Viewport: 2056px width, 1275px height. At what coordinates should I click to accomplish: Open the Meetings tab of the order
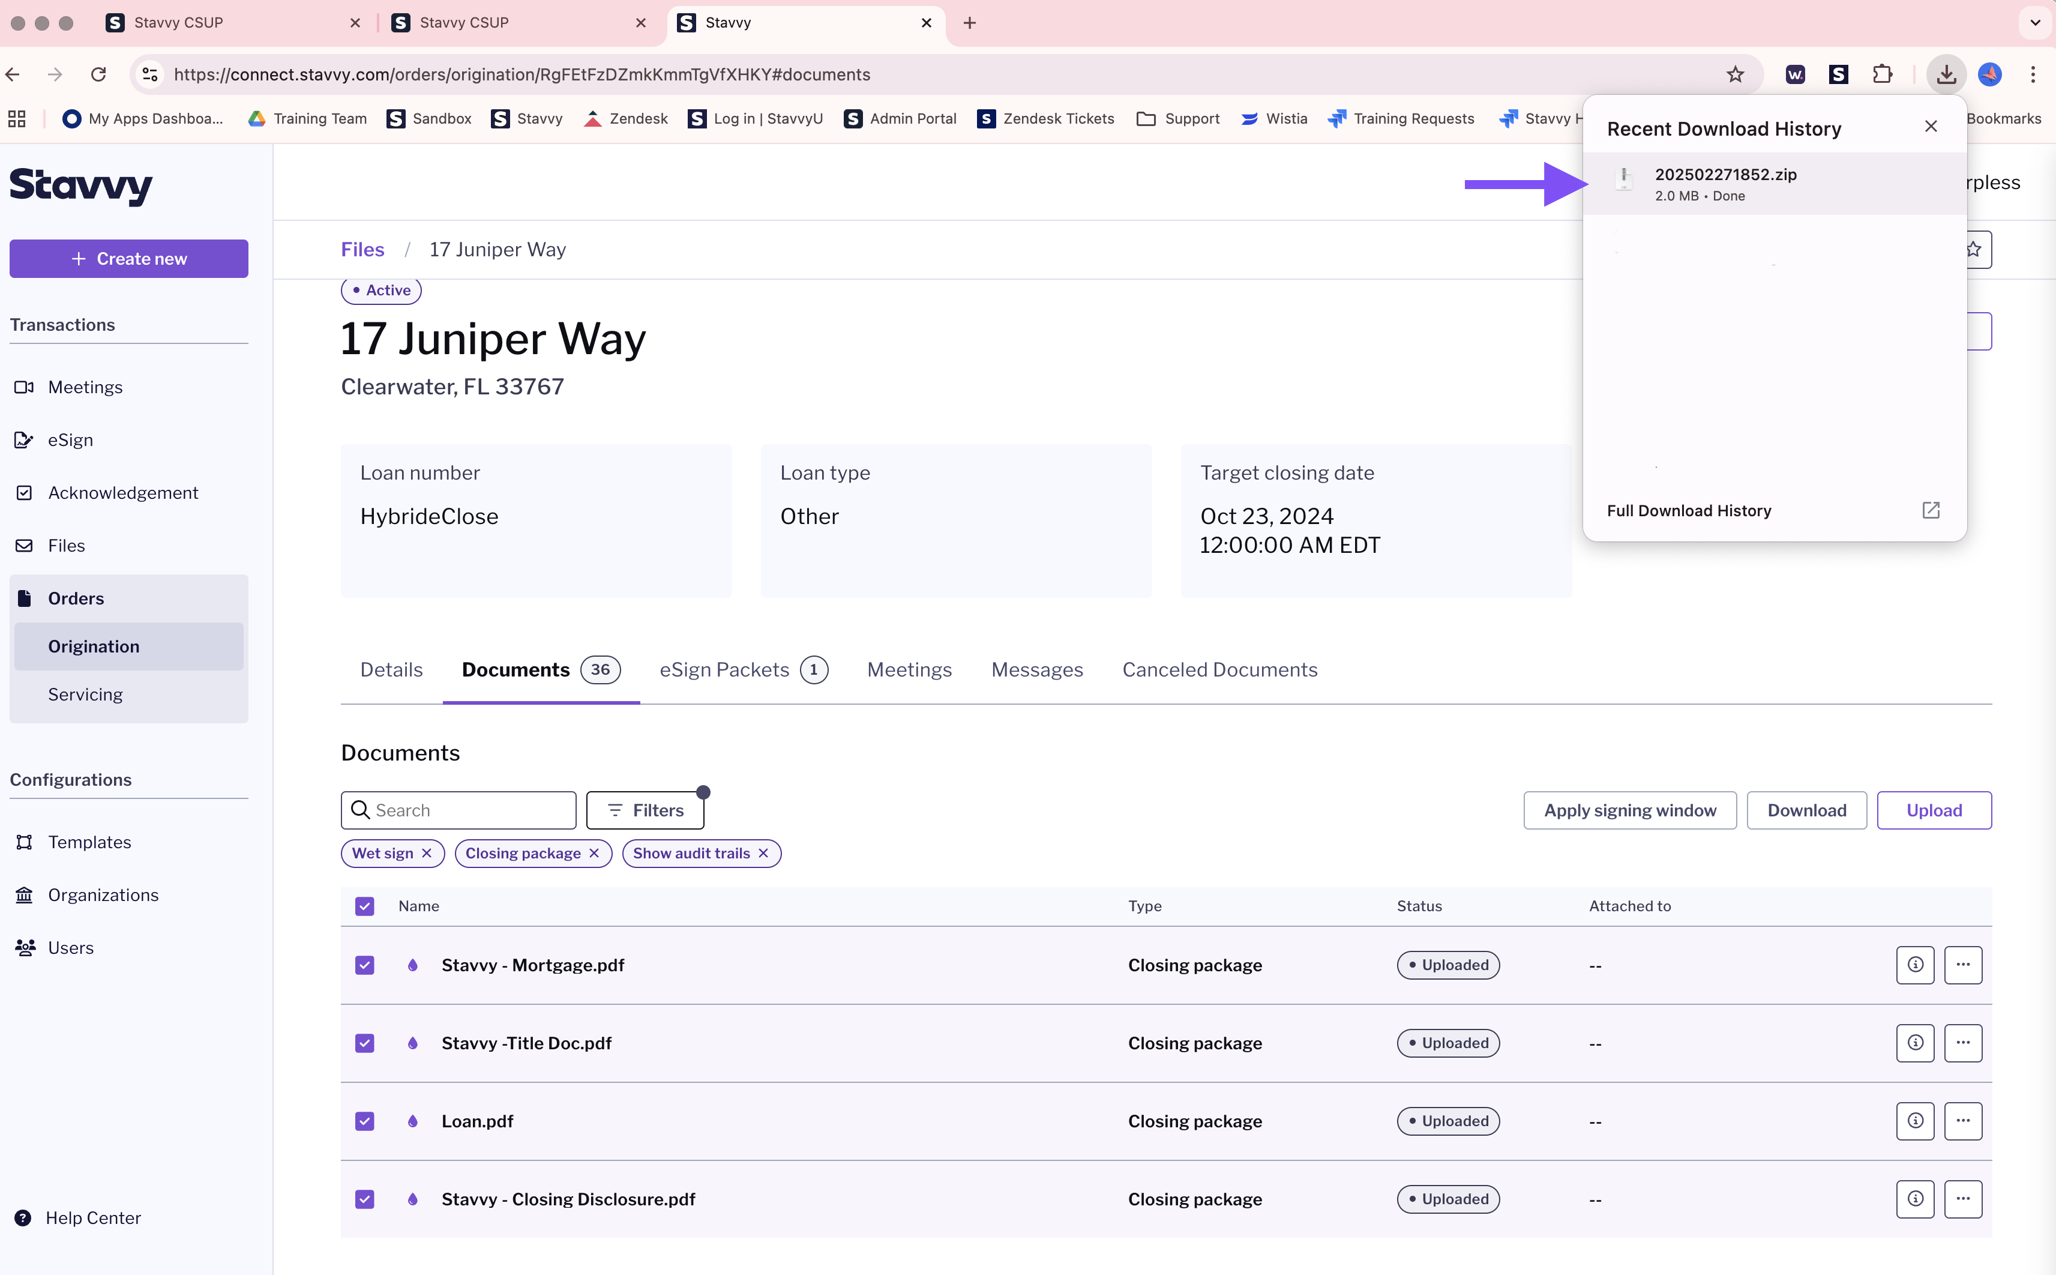click(x=909, y=669)
